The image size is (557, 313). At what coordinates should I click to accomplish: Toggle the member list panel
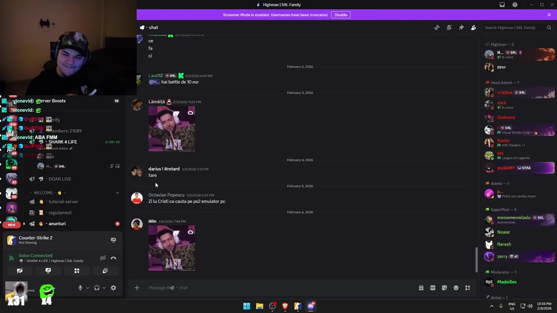[x=473, y=27]
